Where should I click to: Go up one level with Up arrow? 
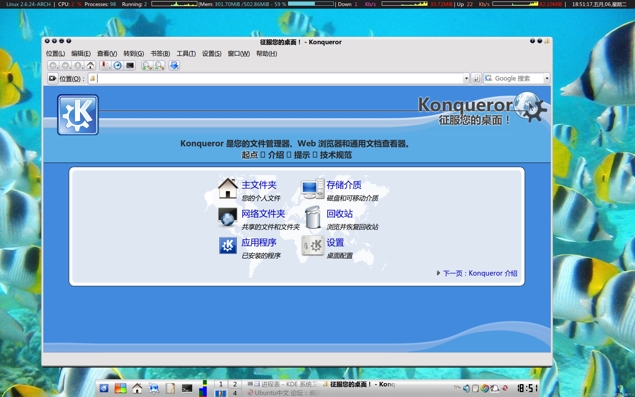click(x=78, y=65)
